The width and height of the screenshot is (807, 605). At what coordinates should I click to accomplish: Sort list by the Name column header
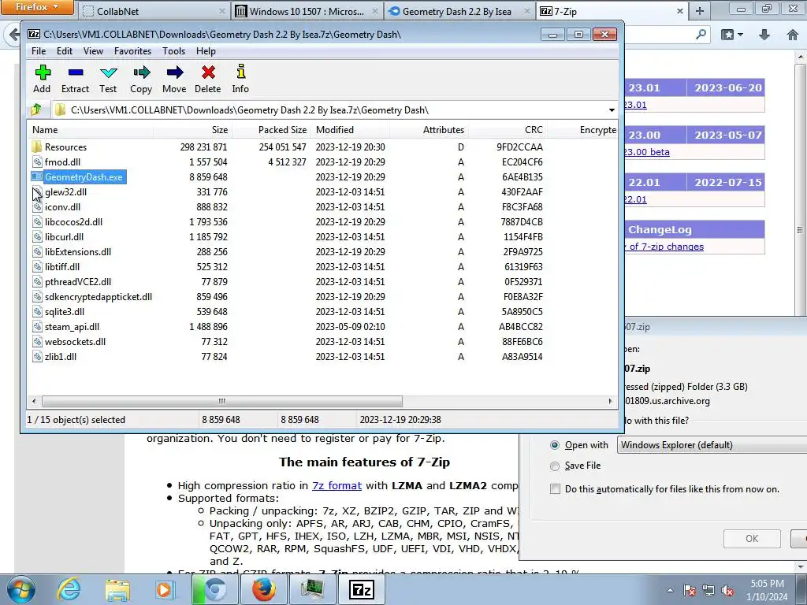point(91,130)
